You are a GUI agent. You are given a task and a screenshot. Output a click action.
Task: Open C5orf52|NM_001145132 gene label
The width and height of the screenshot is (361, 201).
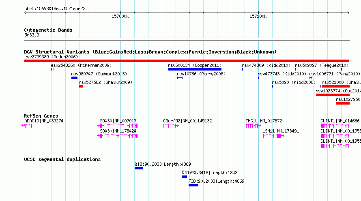[187, 121]
